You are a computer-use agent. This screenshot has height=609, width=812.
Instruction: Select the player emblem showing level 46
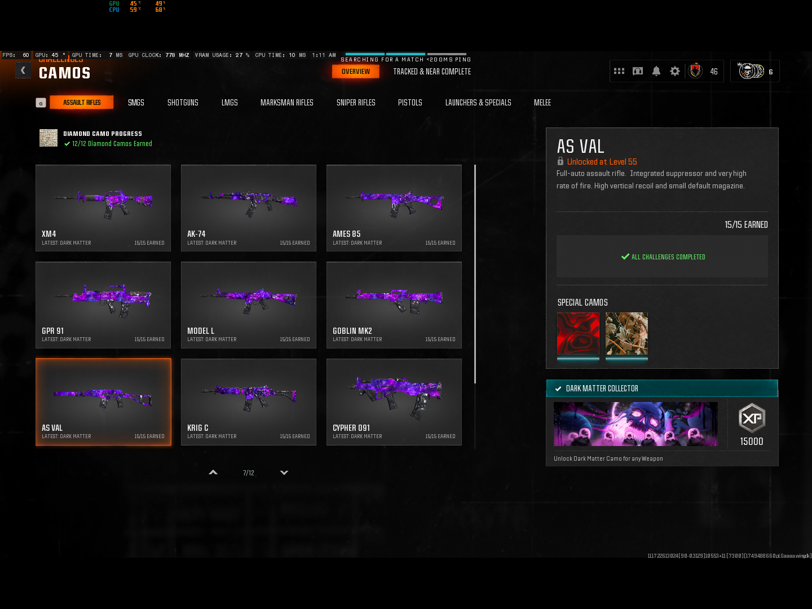(695, 70)
